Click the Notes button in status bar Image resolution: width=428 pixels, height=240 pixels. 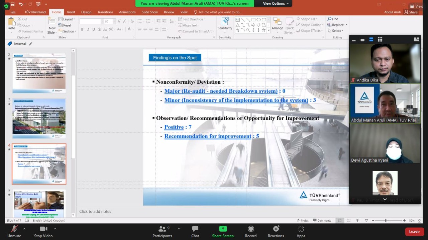coord(303,220)
